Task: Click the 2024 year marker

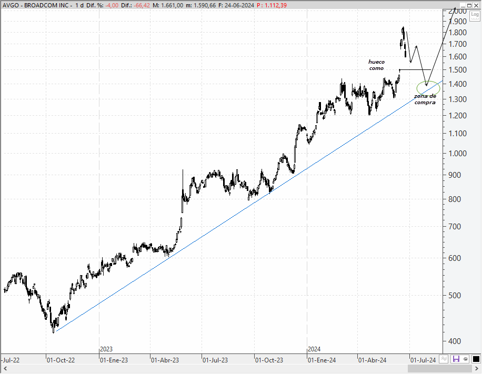Action: coord(314,349)
